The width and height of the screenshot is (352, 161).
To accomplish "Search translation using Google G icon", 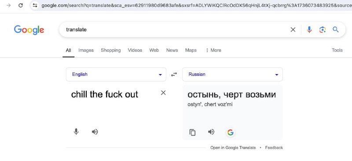I will tap(230, 132).
